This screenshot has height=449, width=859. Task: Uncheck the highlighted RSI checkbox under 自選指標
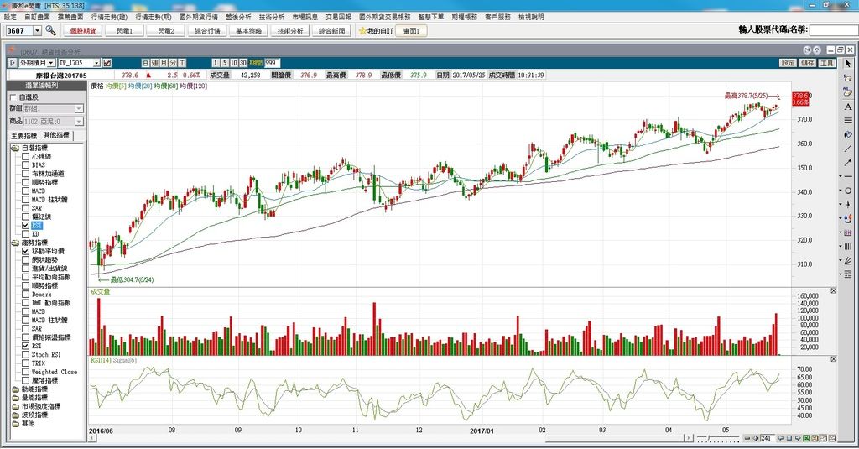tap(25, 225)
